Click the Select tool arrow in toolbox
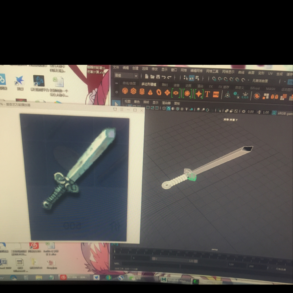Viewport: 293px width, 293px height. click(116, 103)
